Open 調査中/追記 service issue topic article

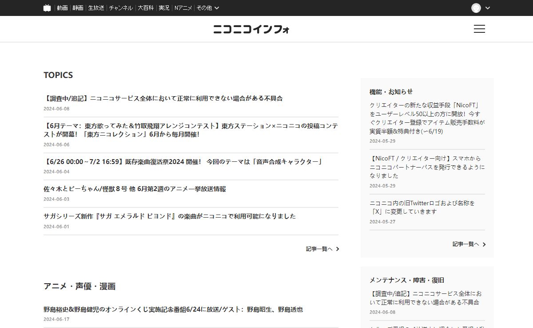tap(163, 98)
